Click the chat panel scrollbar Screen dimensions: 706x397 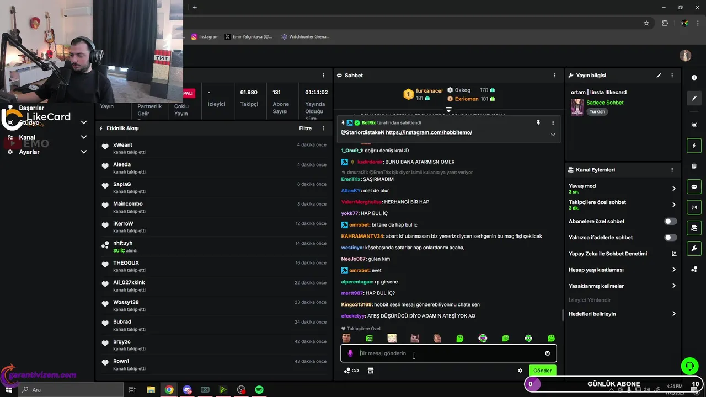[x=562, y=315]
